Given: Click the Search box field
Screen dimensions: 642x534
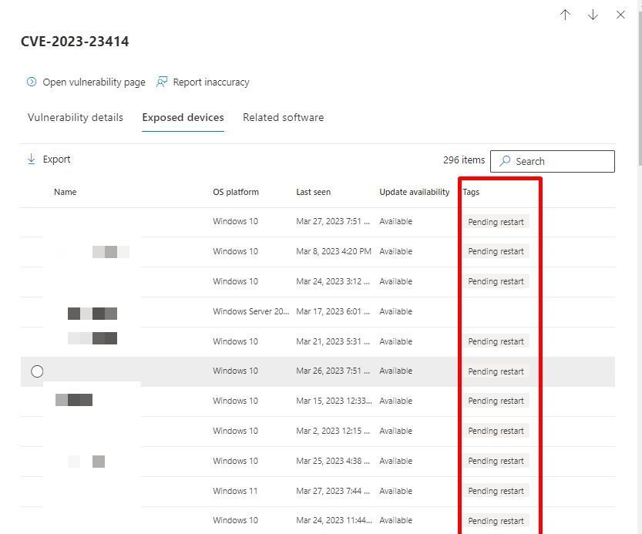Looking at the screenshot, I should (x=553, y=161).
